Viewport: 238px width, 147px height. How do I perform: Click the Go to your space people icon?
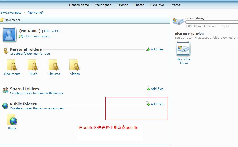(21, 36)
